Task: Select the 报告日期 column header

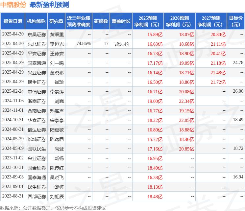Action: click(12, 21)
